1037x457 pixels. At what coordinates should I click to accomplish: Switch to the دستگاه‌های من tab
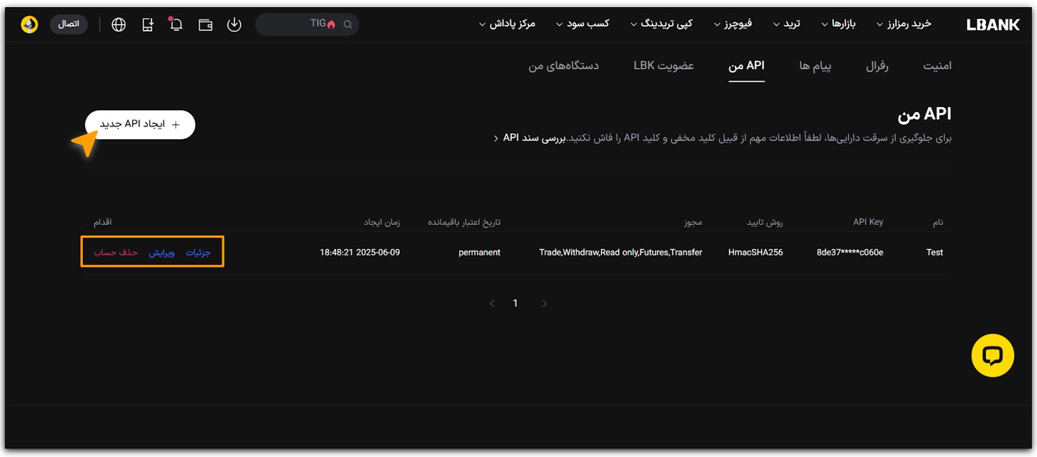pos(563,65)
